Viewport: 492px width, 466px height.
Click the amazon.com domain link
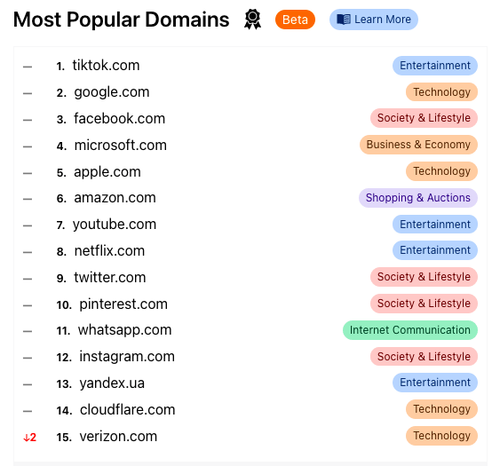pyautogui.click(x=115, y=198)
